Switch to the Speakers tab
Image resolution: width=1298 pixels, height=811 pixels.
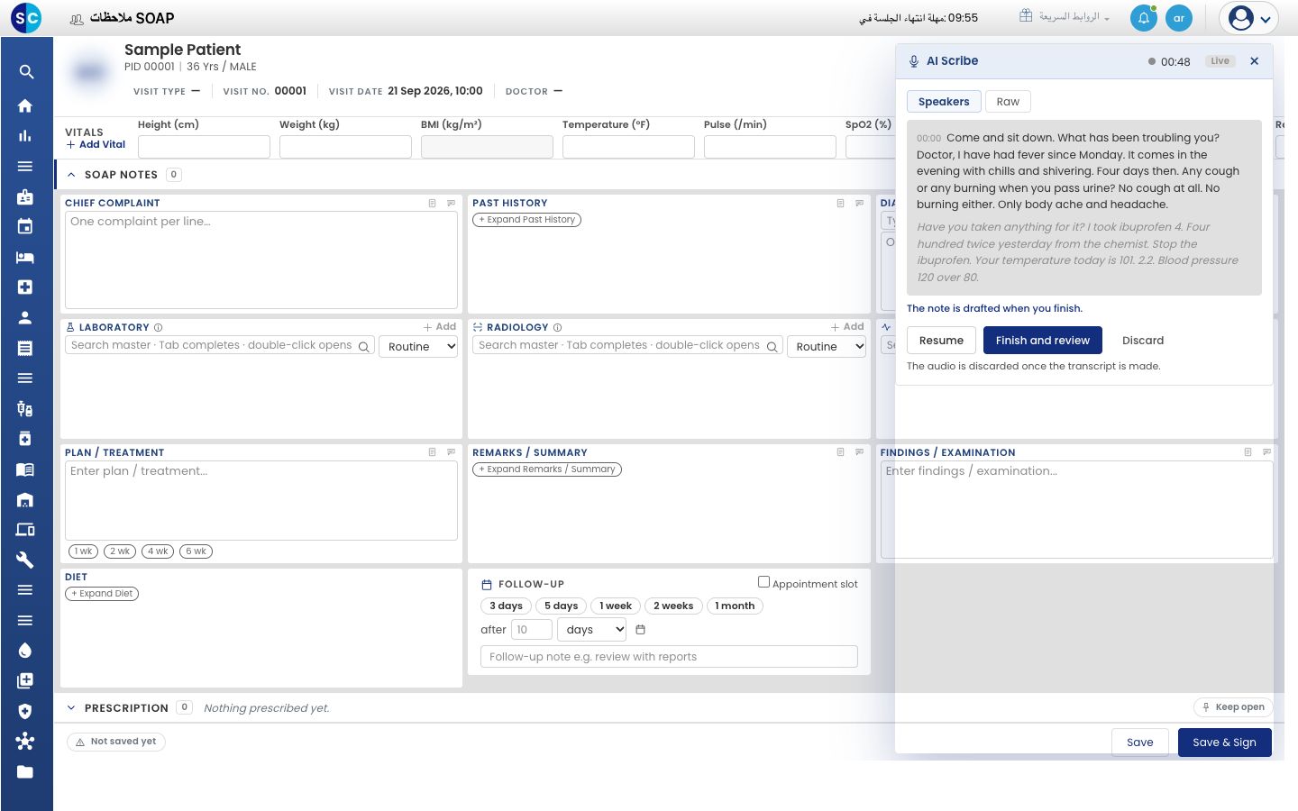[944, 102]
